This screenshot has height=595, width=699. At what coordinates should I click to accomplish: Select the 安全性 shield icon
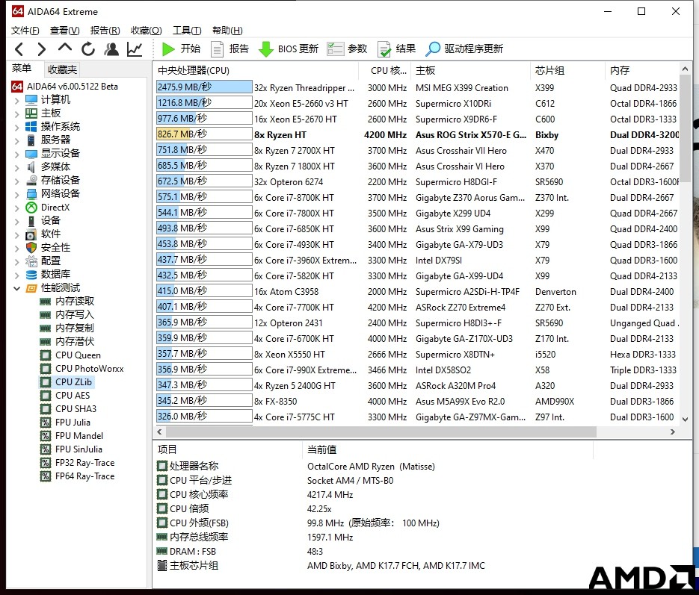pyautogui.click(x=31, y=247)
